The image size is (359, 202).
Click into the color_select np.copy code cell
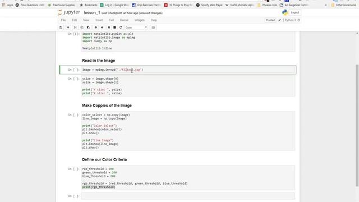188,131
